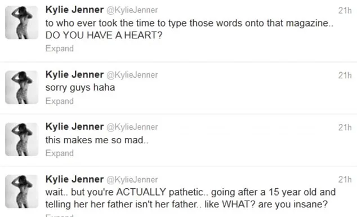
Task: Click @KylieJenner handle on 'pathetic' tweet
Action: coord(132,180)
